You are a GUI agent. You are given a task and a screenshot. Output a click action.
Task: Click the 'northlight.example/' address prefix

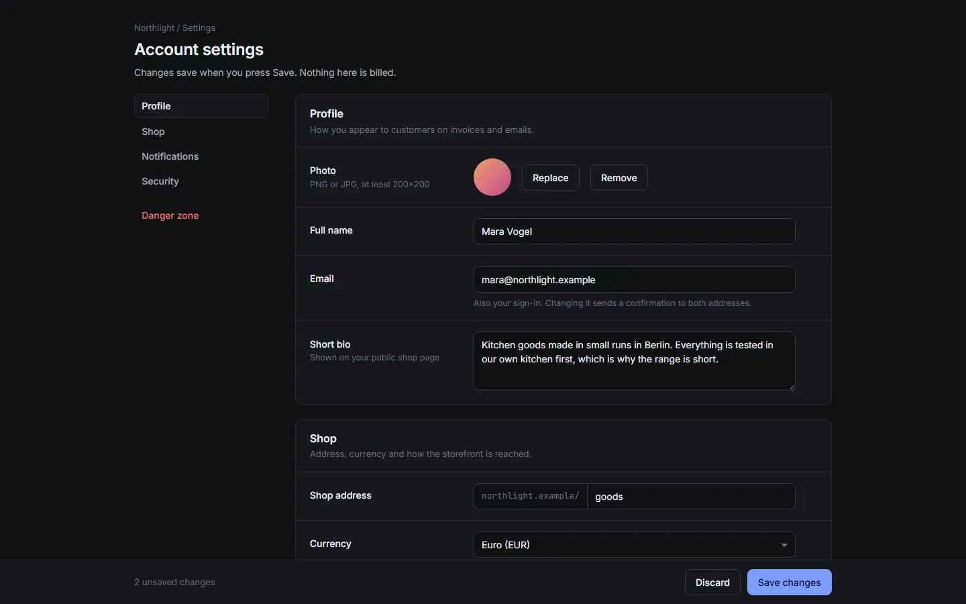point(531,497)
